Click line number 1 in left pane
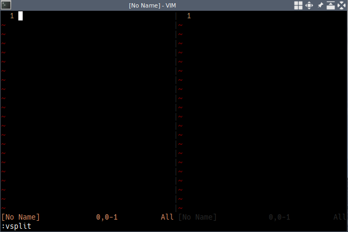 pyautogui.click(x=12, y=16)
